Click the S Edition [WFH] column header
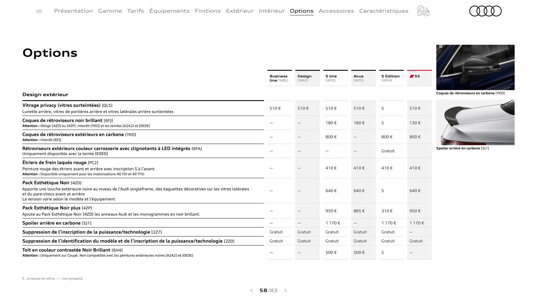This screenshot has width=537, height=302. click(391, 78)
